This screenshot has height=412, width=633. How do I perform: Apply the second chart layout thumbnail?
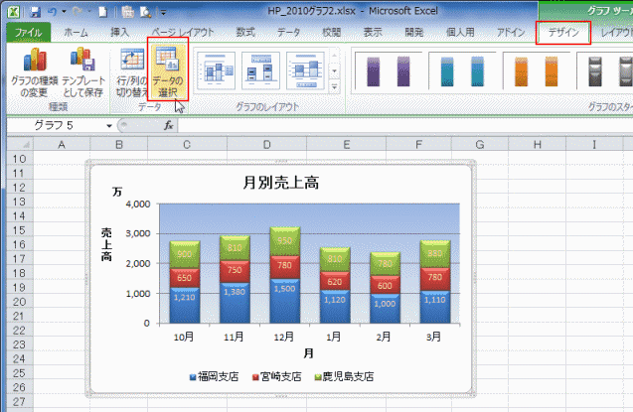pos(260,70)
